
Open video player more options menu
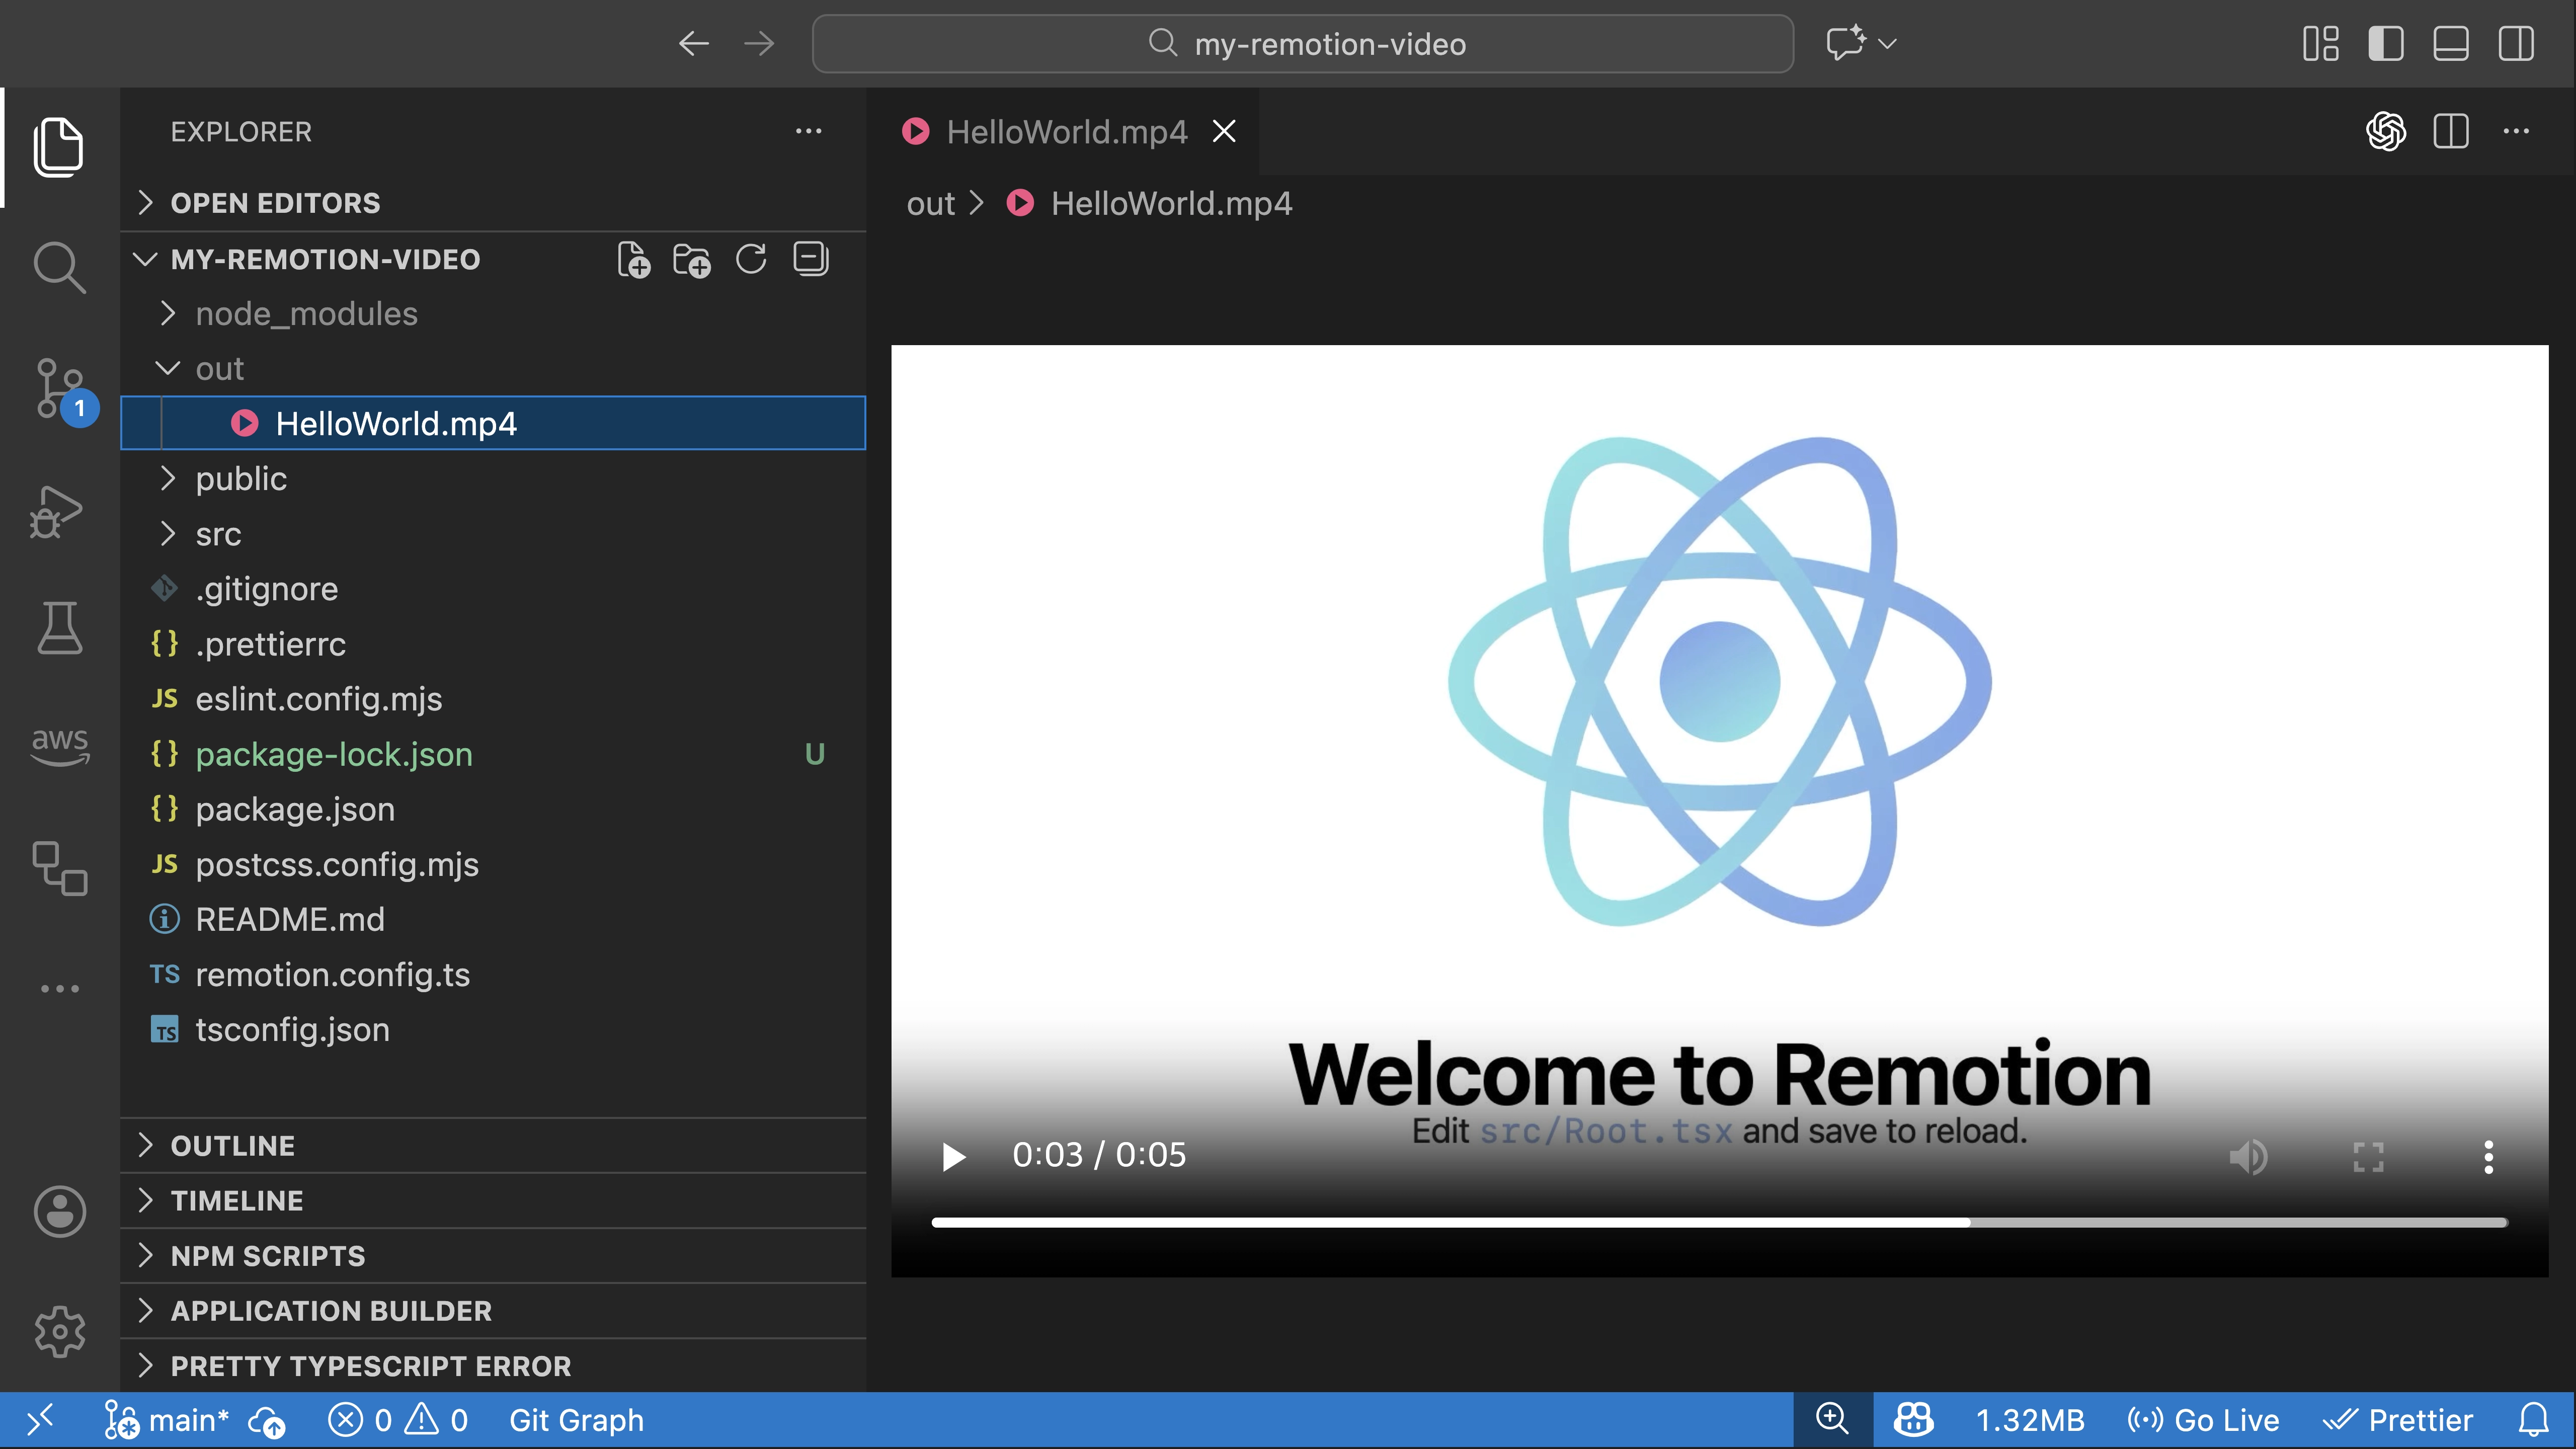pyautogui.click(x=2488, y=1157)
